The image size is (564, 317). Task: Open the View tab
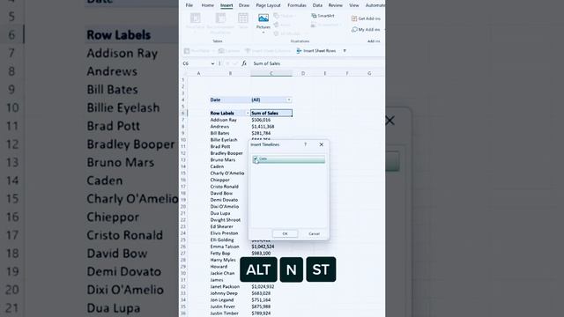pyautogui.click(x=354, y=5)
